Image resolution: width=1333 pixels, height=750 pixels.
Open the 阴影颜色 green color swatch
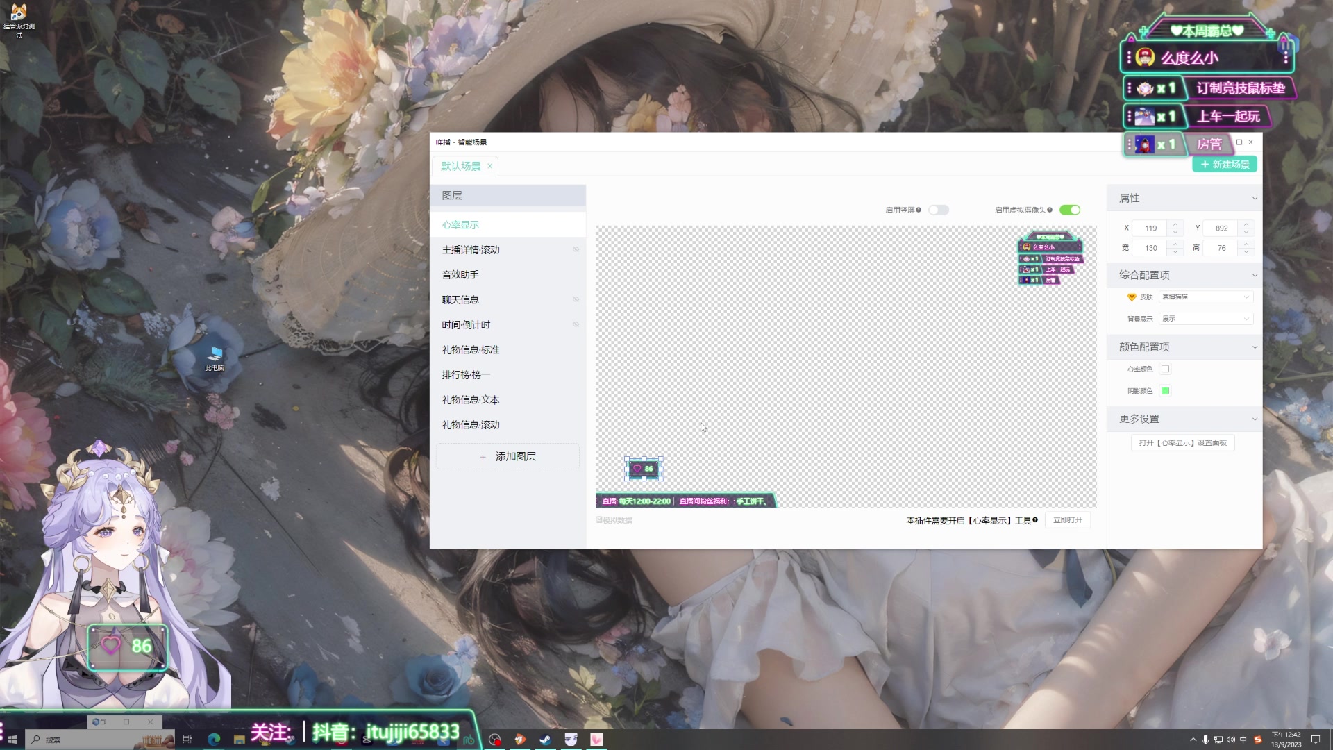coord(1166,391)
